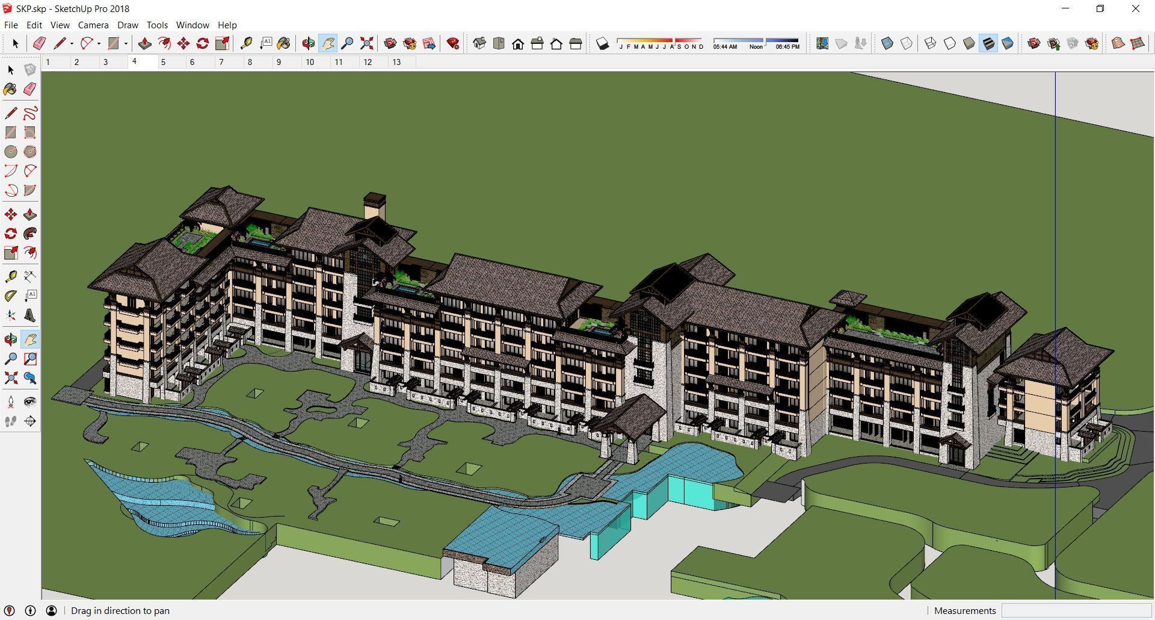Open the Camera menu
The image size is (1155, 620).
[93, 25]
